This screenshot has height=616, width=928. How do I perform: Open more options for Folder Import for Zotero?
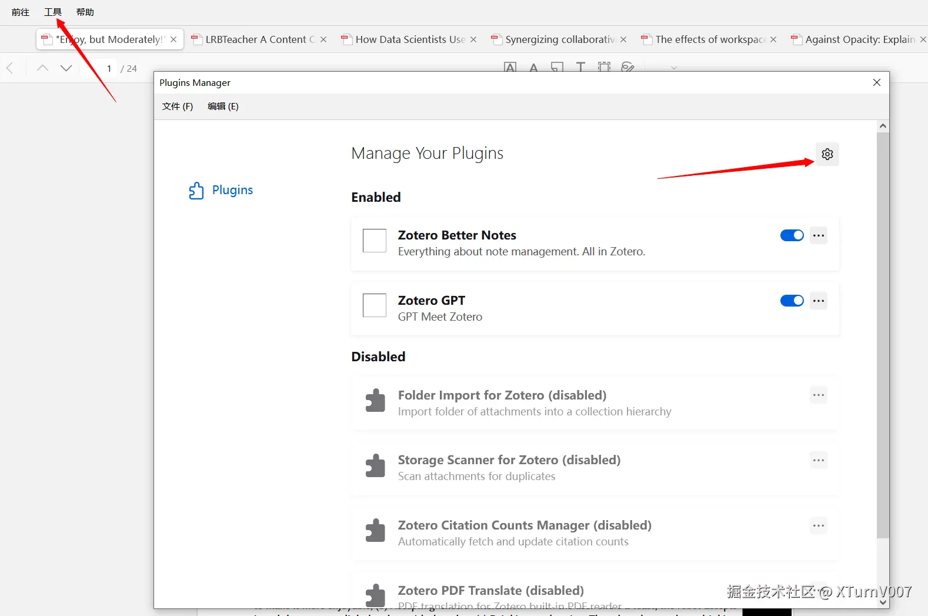[x=819, y=395]
